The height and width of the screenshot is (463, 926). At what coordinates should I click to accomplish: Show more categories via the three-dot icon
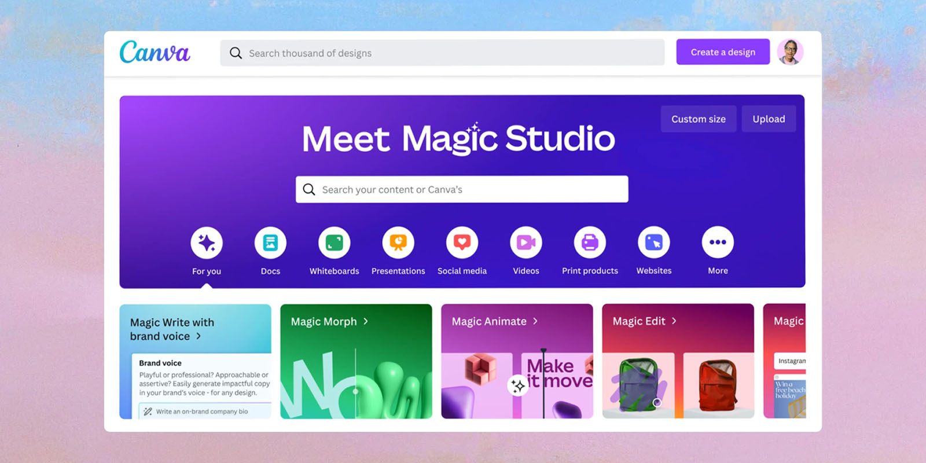click(x=718, y=242)
